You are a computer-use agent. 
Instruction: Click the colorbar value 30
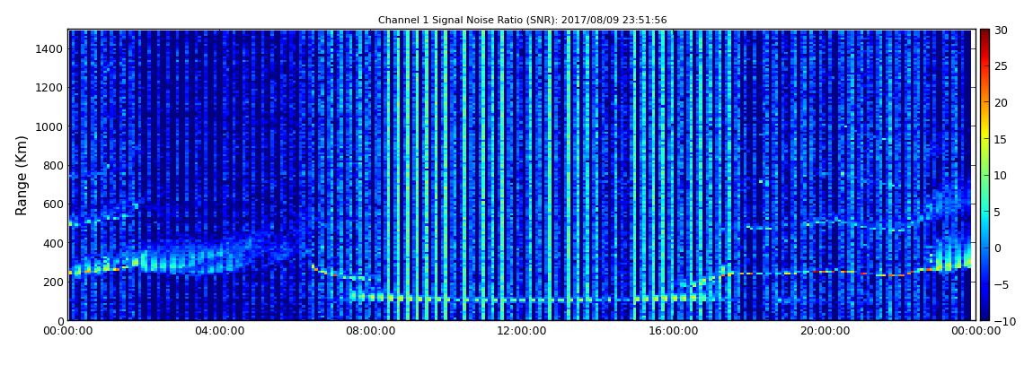coord(1001,30)
